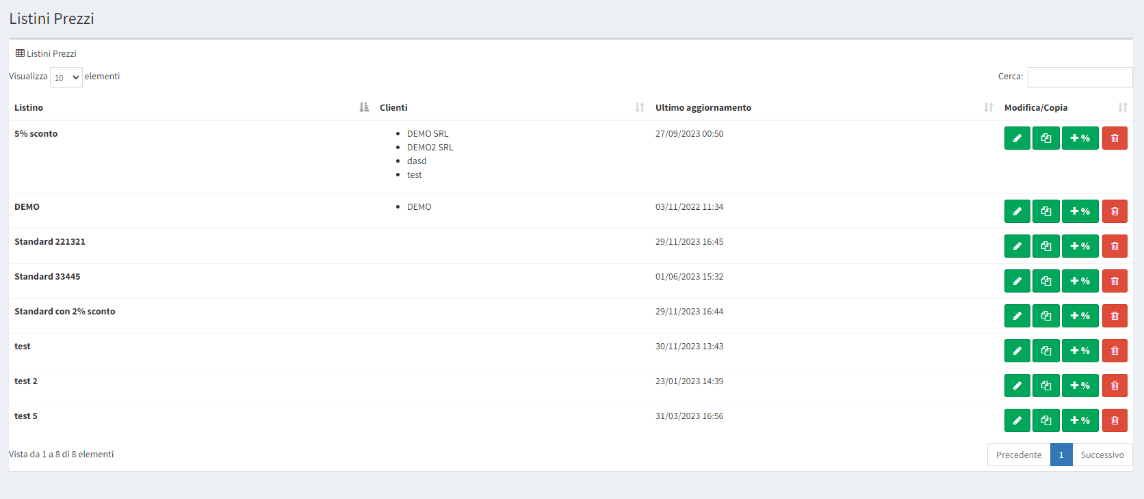Delete the 'test 5' price list

pyautogui.click(x=1115, y=420)
